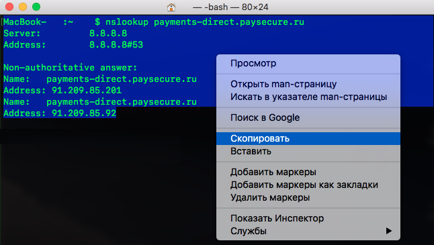Screen dimensions: 434x245
Task: Click the Службы menu entry
Action: 308,231
